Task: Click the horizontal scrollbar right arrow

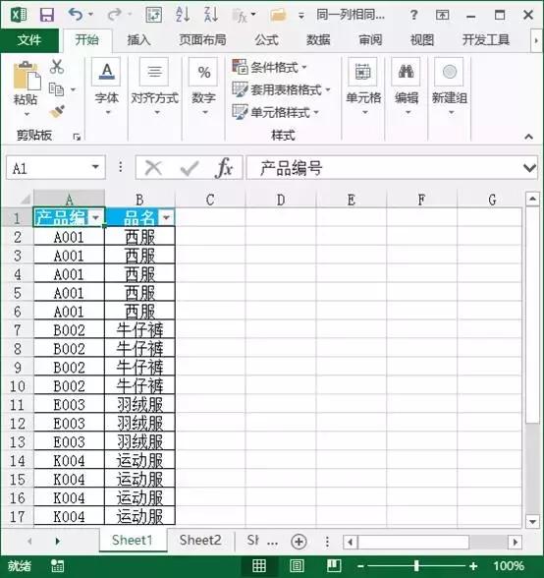Action: (x=516, y=542)
